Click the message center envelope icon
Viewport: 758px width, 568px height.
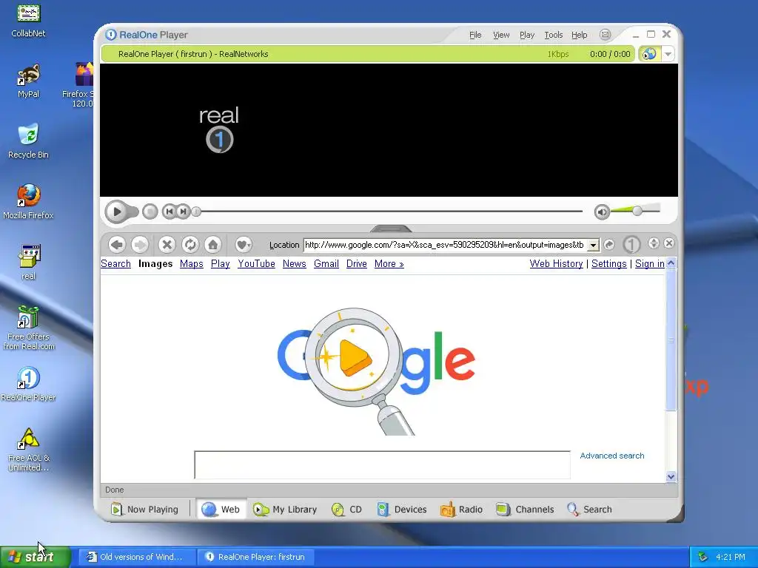point(605,34)
